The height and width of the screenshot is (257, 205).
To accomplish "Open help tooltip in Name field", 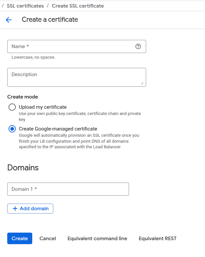I will (x=138, y=46).
